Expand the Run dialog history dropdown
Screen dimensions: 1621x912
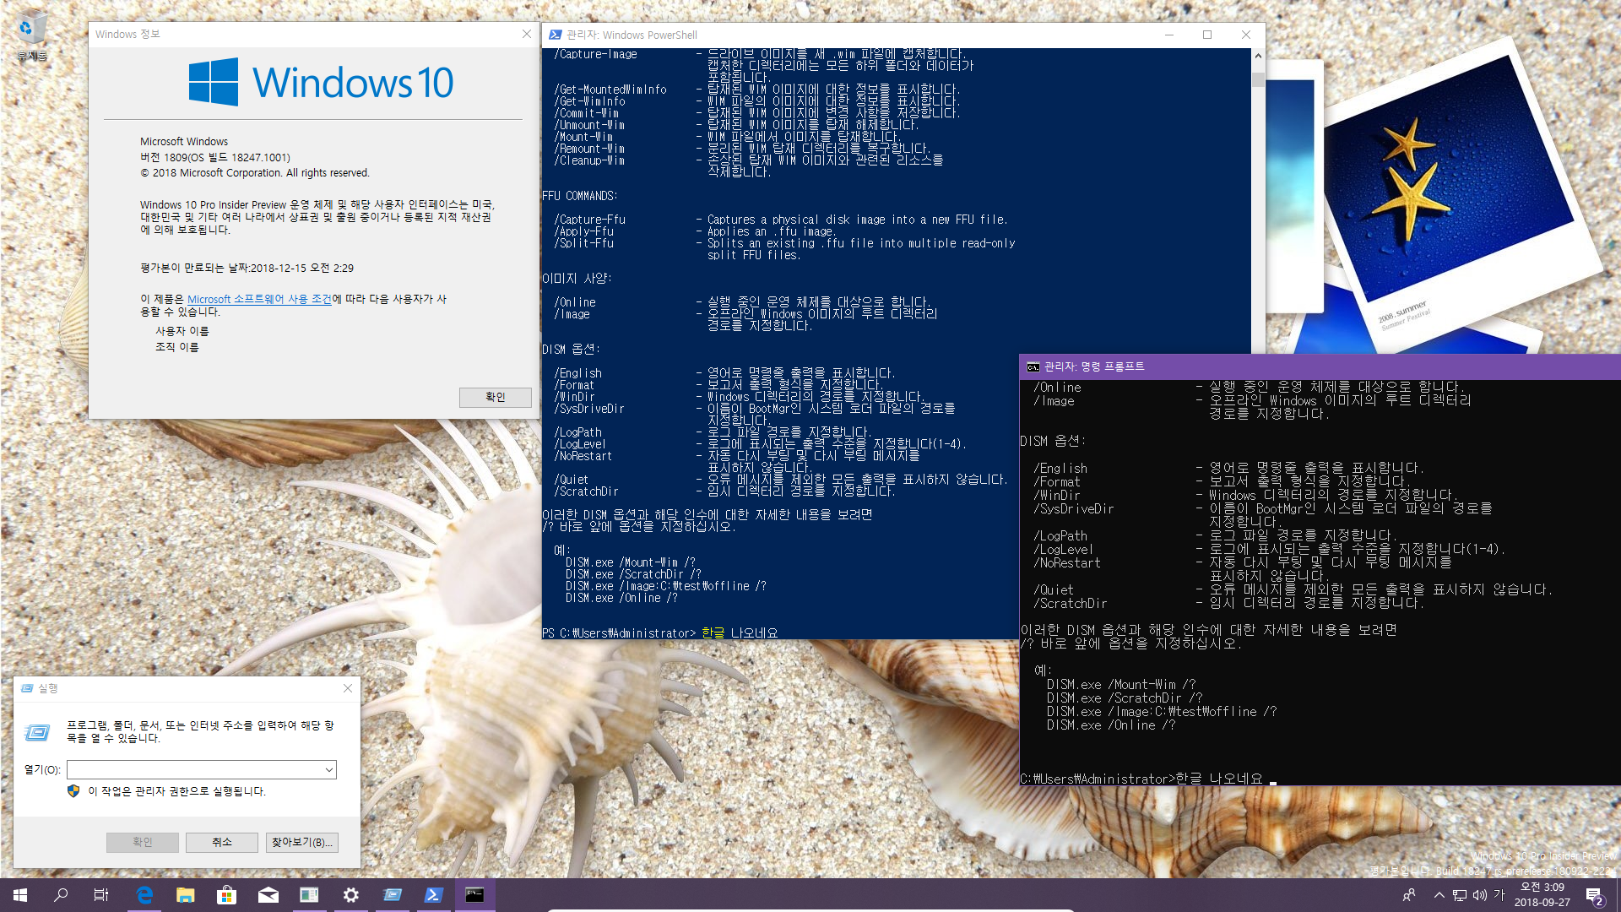(328, 769)
